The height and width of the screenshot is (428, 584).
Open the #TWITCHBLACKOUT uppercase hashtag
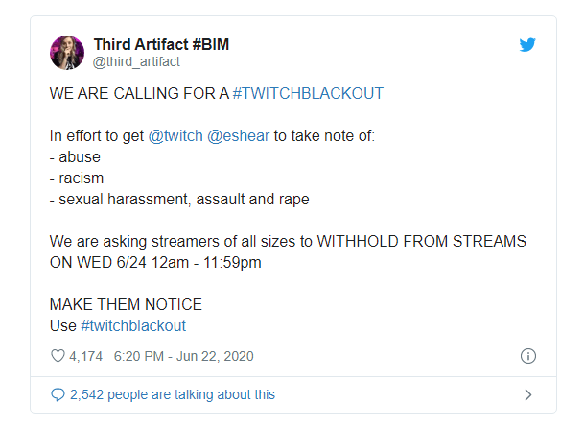click(308, 93)
